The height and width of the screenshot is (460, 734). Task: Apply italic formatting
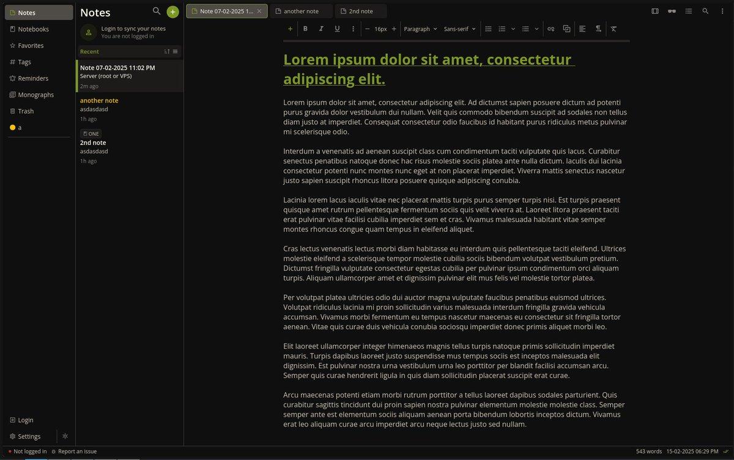click(321, 29)
